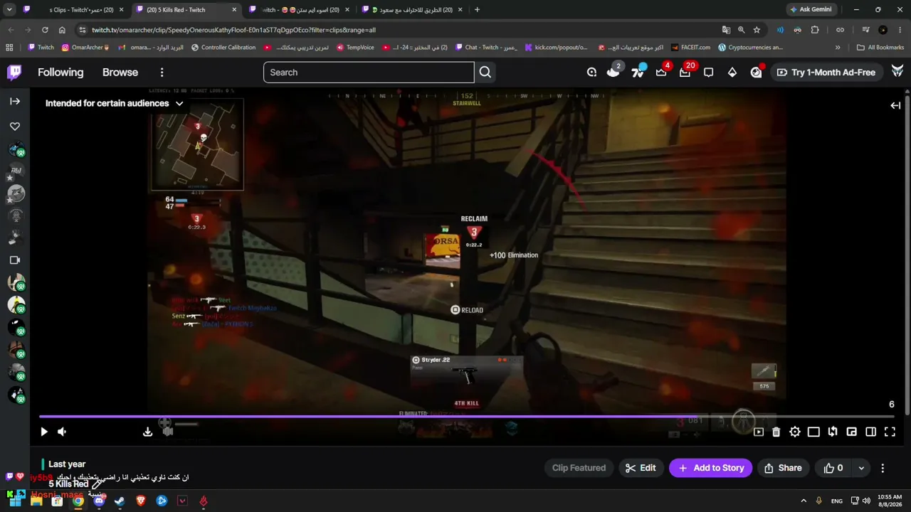Open Brave browser from the taskbar
This screenshot has height=512, width=911.
coord(141,501)
